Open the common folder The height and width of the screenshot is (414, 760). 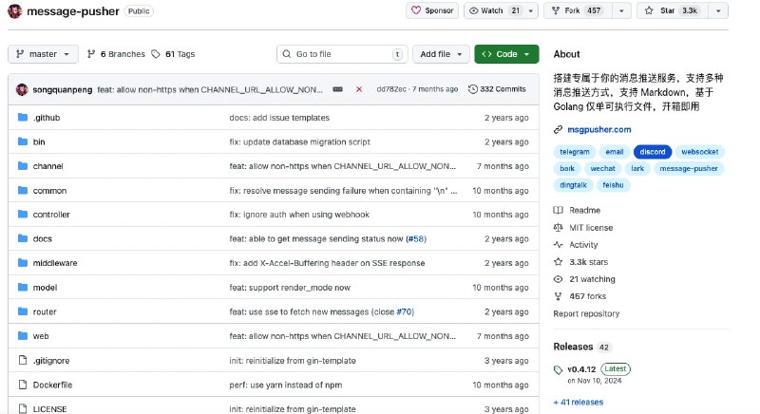pos(49,191)
